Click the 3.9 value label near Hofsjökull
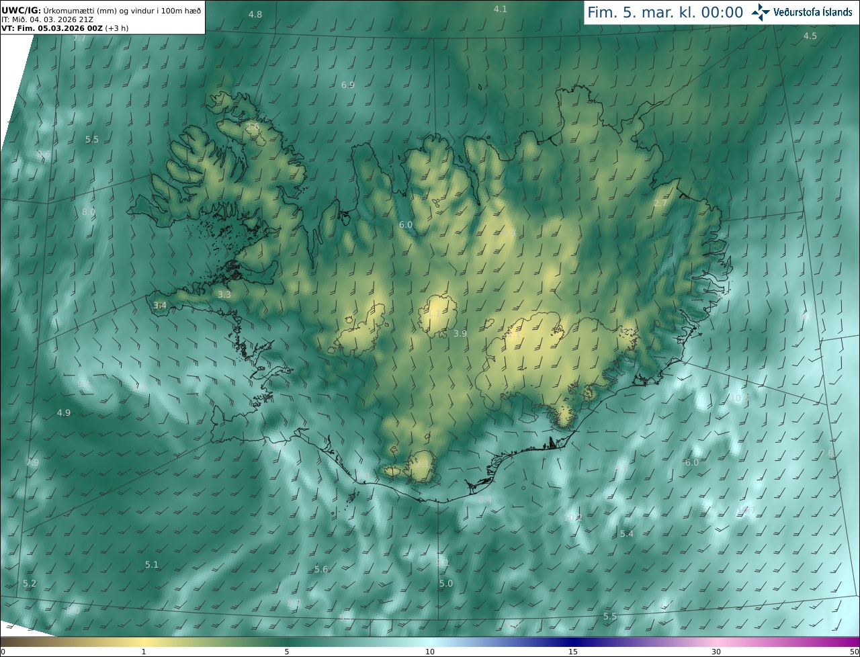The height and width of the screenshot is (657, 860). click(460, 334)
